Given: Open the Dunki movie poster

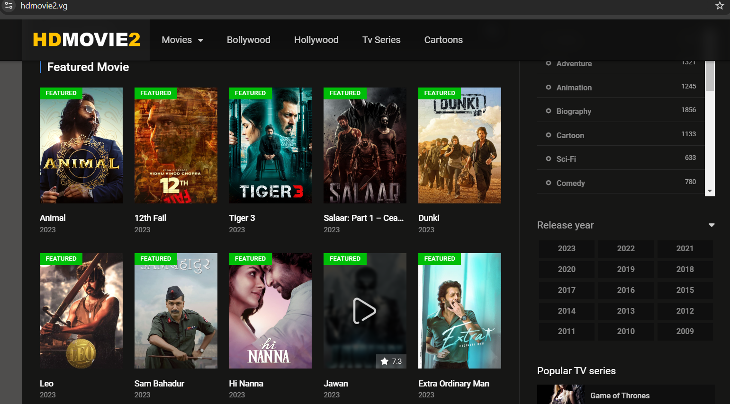Looking at the screenshot, I should pos(460,145).
